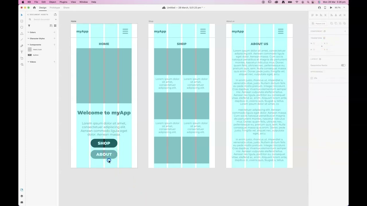
Task: Open the Libraries panel icon
Action: [22, 190]
